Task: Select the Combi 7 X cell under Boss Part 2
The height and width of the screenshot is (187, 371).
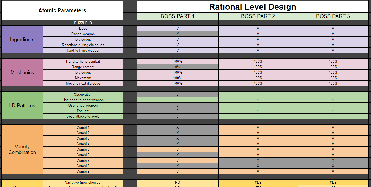Action: 258,160
